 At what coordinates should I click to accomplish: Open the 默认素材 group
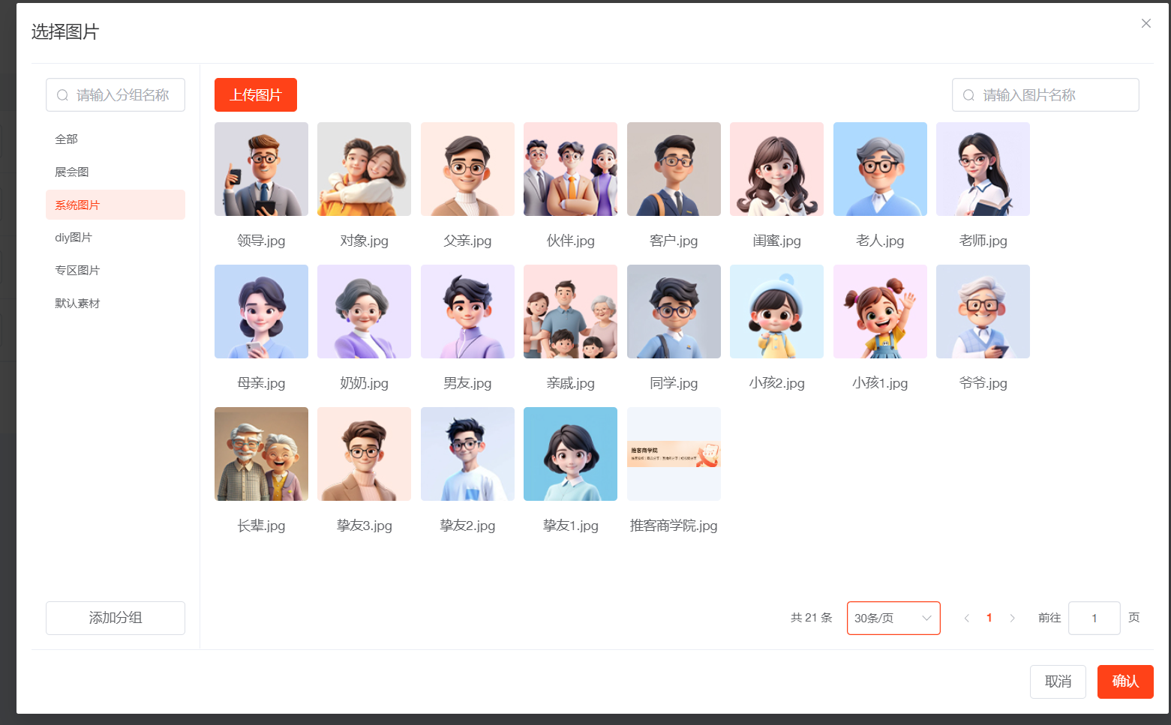[x=77, y=304]
